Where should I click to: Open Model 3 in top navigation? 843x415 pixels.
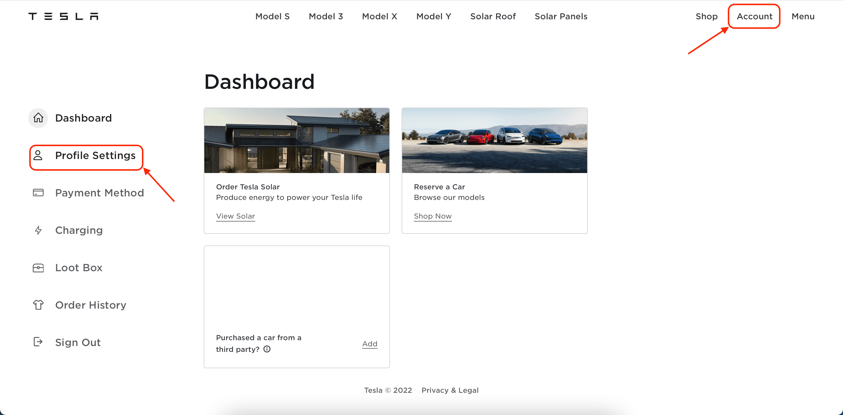pos(325,16)
